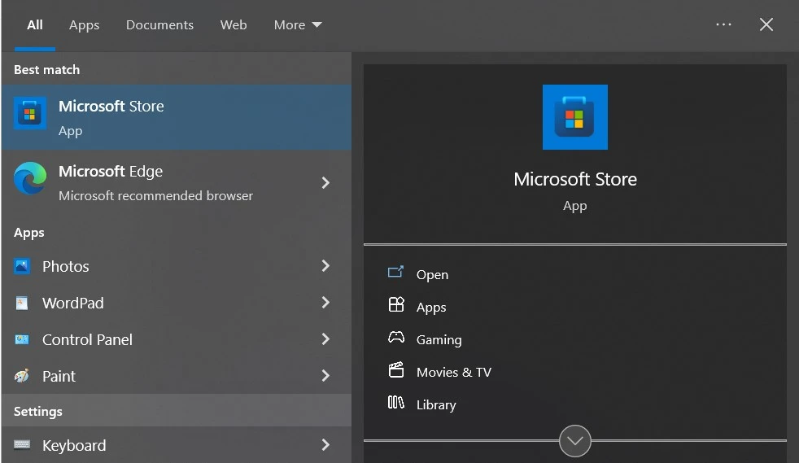Expand the Paint result chevron
The width and height of the screenshot is (799, 463).
(325, 376)
